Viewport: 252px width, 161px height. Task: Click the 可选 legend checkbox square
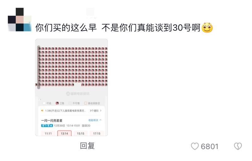pyautogui.click(x=44, y=103)
